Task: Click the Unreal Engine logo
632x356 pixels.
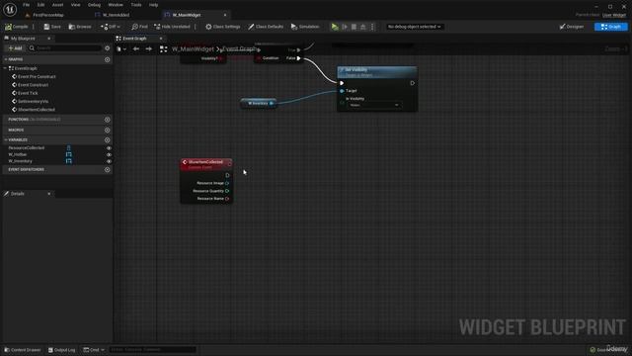Action: tap(10, 9)
